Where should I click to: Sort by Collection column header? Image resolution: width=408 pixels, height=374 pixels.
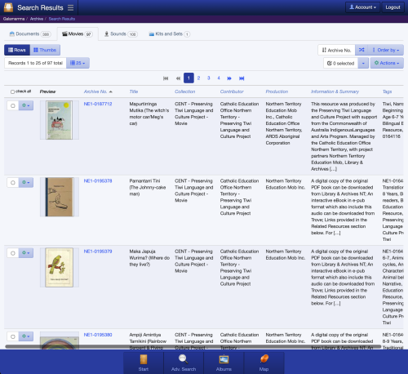pos(185,91)
